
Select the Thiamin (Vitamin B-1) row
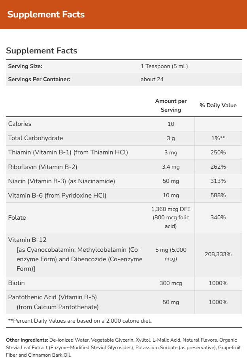coord(124,152)
